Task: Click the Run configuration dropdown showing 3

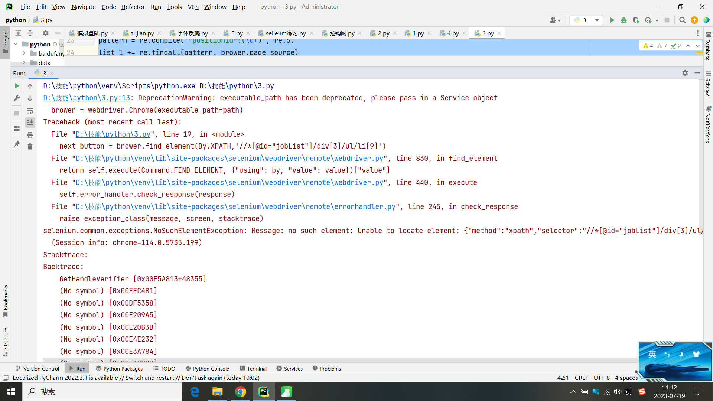Action: pyautogui.click(x=586, y=20)
